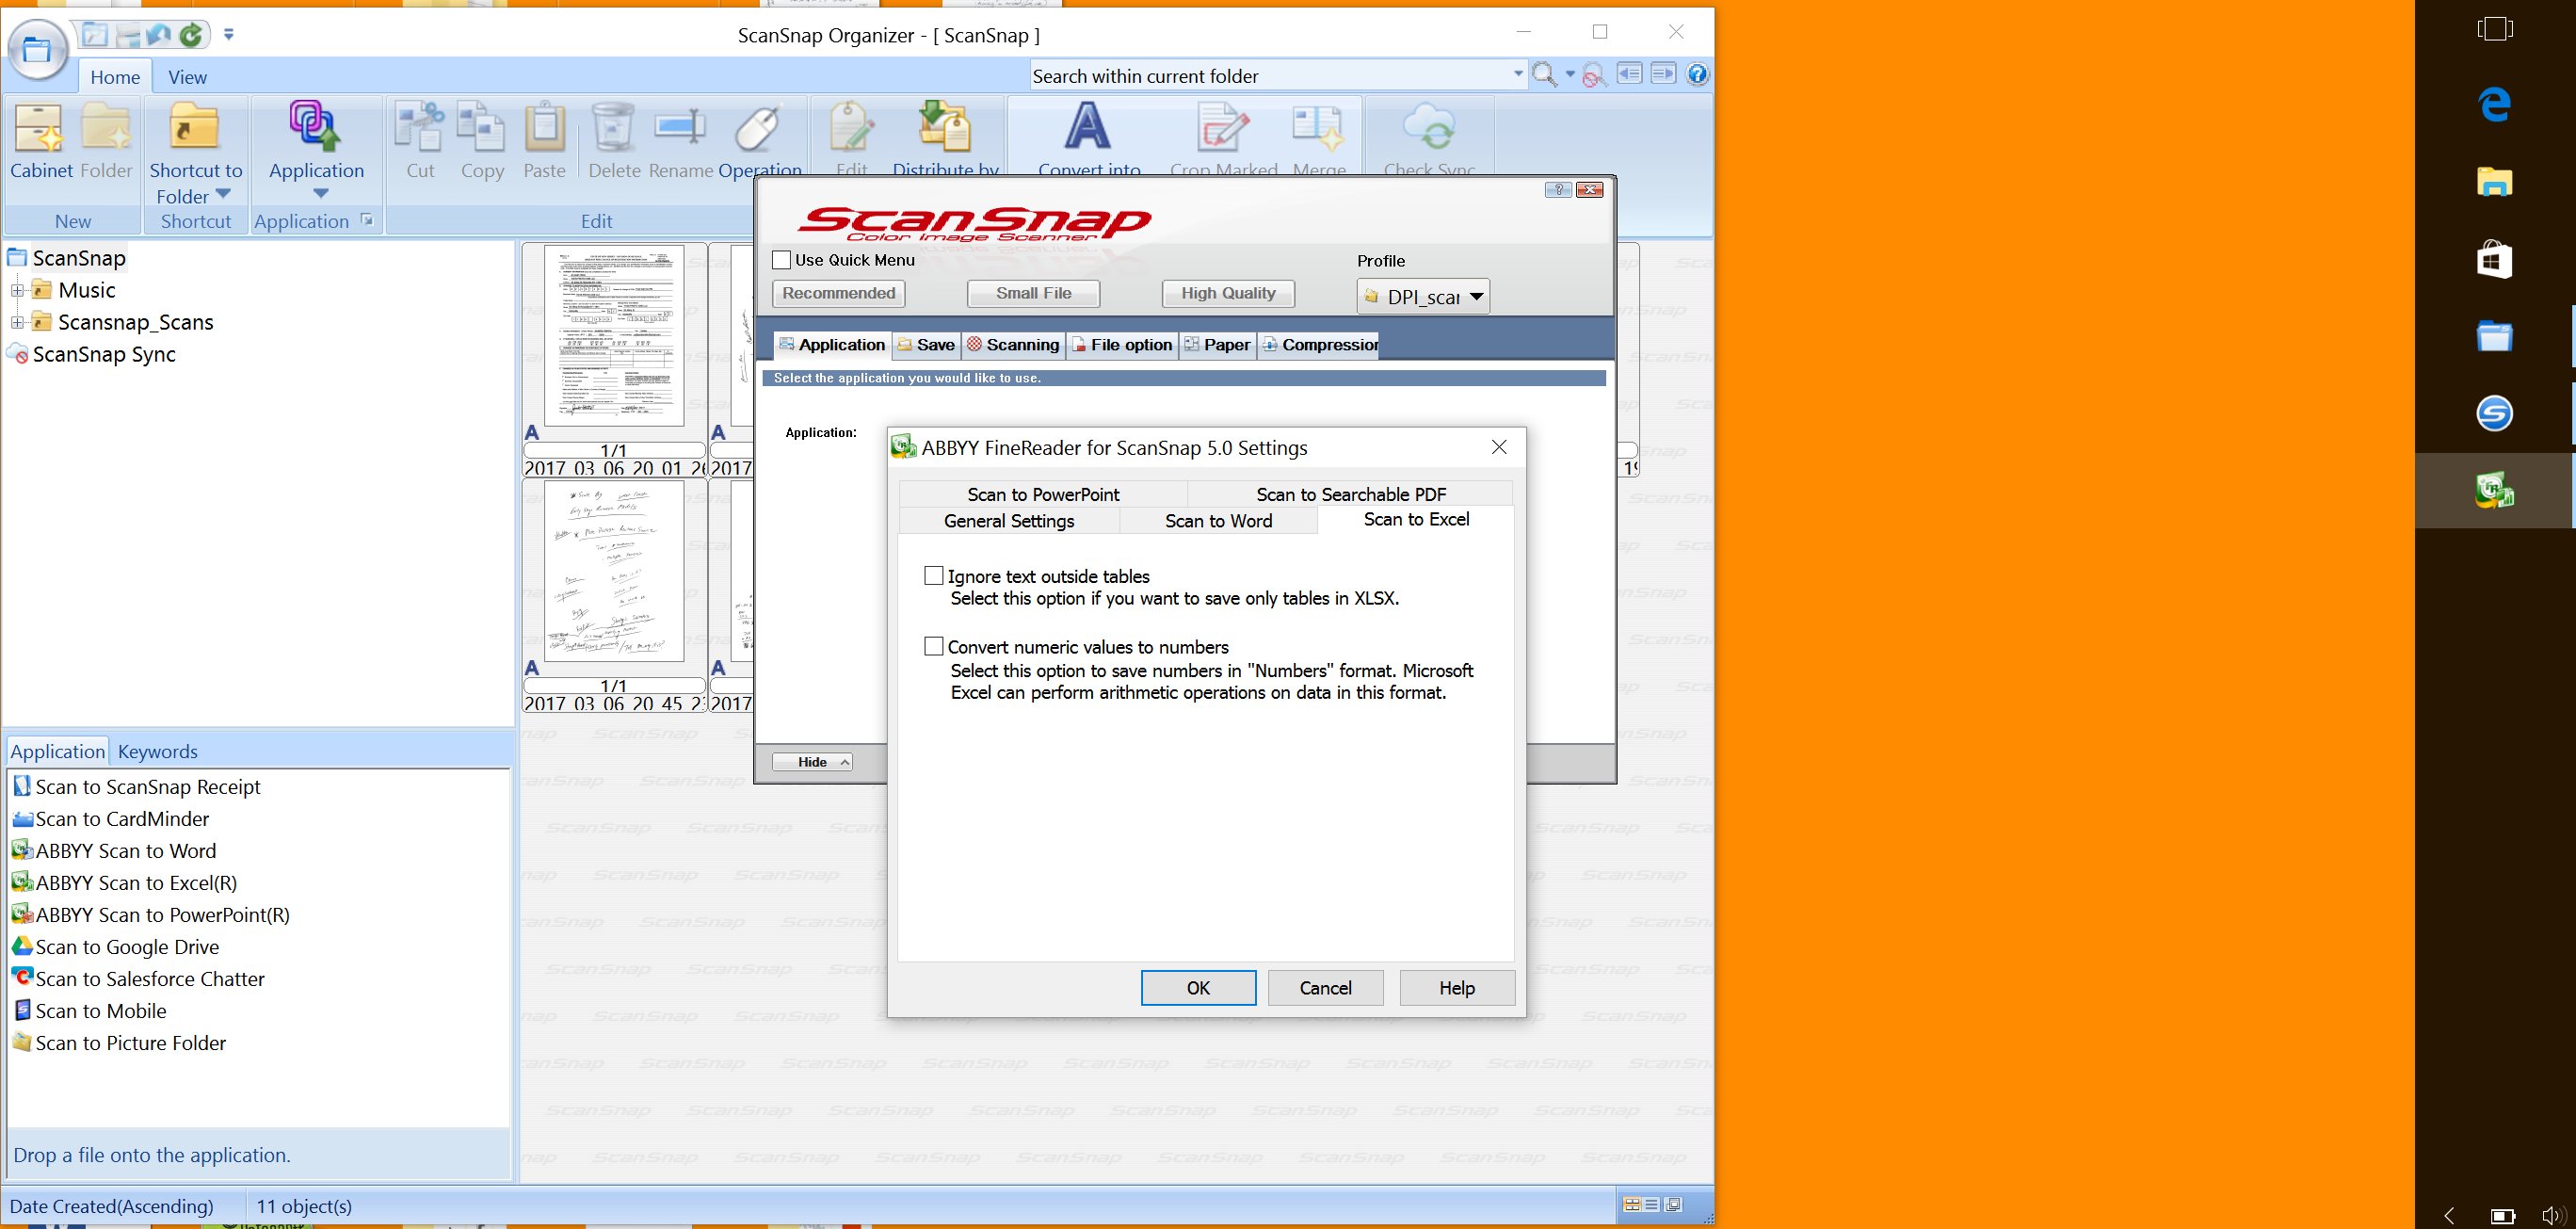Expand the Music folder tree node
Screen dimensions: 2576x1229
point(17,291)
